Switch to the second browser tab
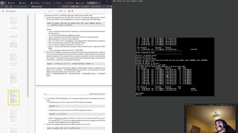 [x=23, y=3]
